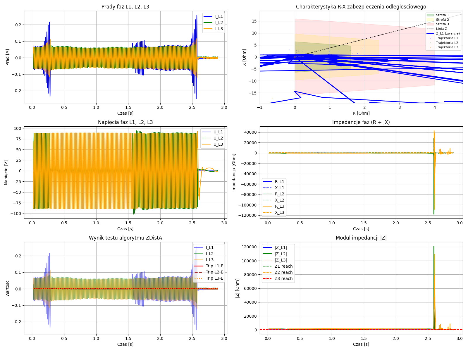
Task: Click the pink Strefa 3 legend swatch
Action: click(430, 24)
